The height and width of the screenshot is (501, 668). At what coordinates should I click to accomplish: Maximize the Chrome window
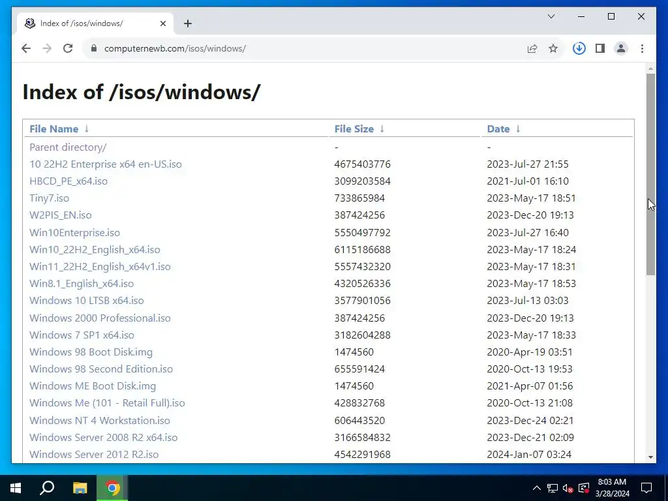coord(611,16)
